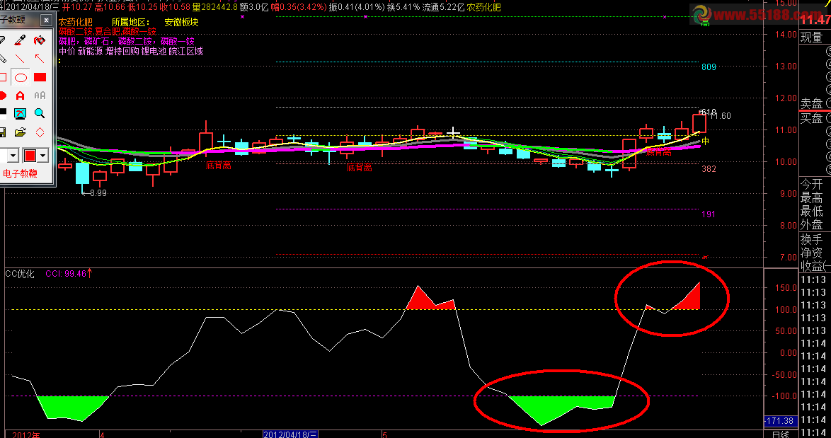The width and height of the screenshot is (831, 438).
Task: Click the floppy disk save icon
Action: 3,132
